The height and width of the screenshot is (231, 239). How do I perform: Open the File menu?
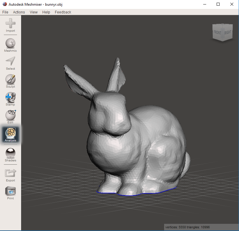(5, 12)
